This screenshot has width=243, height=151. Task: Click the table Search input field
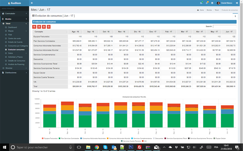point(225,26)
